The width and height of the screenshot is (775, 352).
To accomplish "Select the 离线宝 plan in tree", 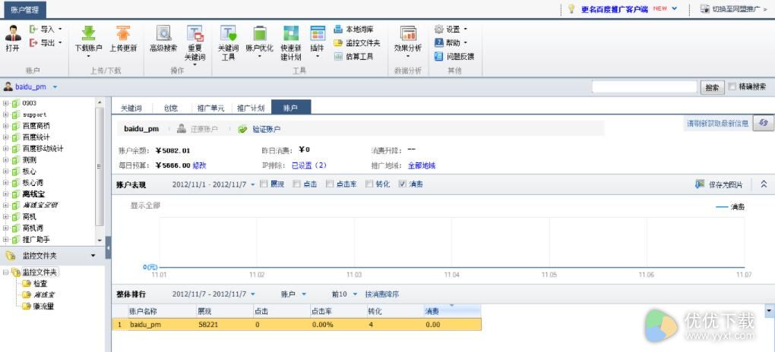I will pos(33,194).
